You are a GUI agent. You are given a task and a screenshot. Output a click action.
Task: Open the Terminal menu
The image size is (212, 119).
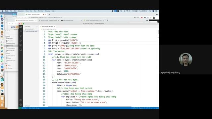tap(40, 11)
